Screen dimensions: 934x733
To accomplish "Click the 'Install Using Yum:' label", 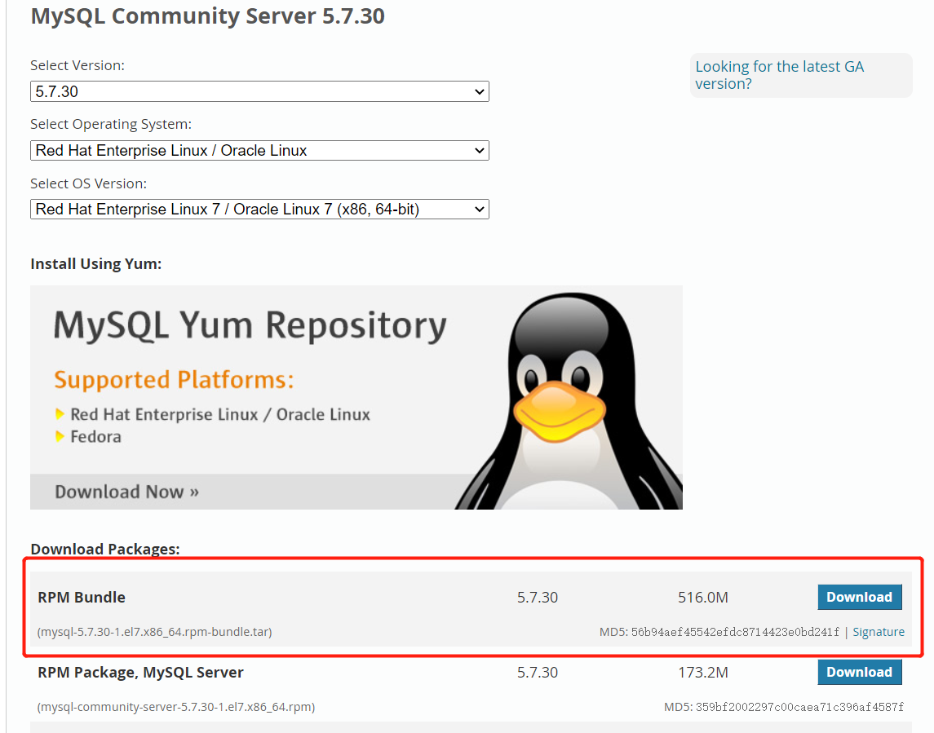I will (x=95, y=263).
